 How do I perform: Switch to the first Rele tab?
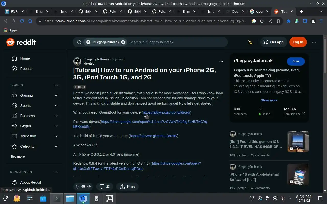click(112, 11)
